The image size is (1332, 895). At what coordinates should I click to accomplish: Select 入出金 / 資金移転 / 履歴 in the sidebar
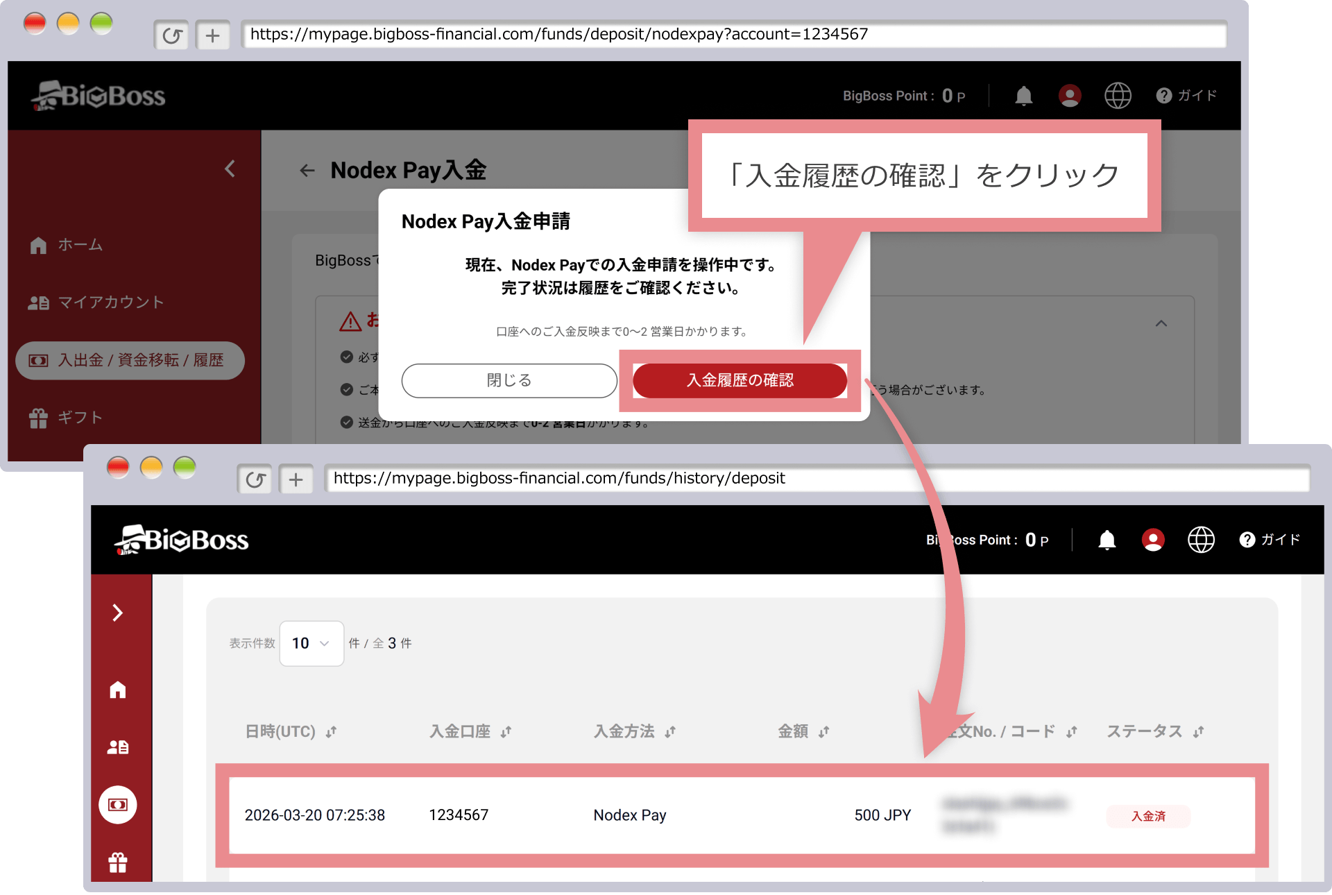(x=130, y=360)
